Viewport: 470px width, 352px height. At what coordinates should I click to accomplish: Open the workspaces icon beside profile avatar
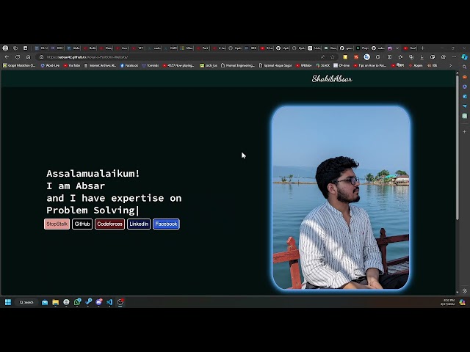[15, 48]
